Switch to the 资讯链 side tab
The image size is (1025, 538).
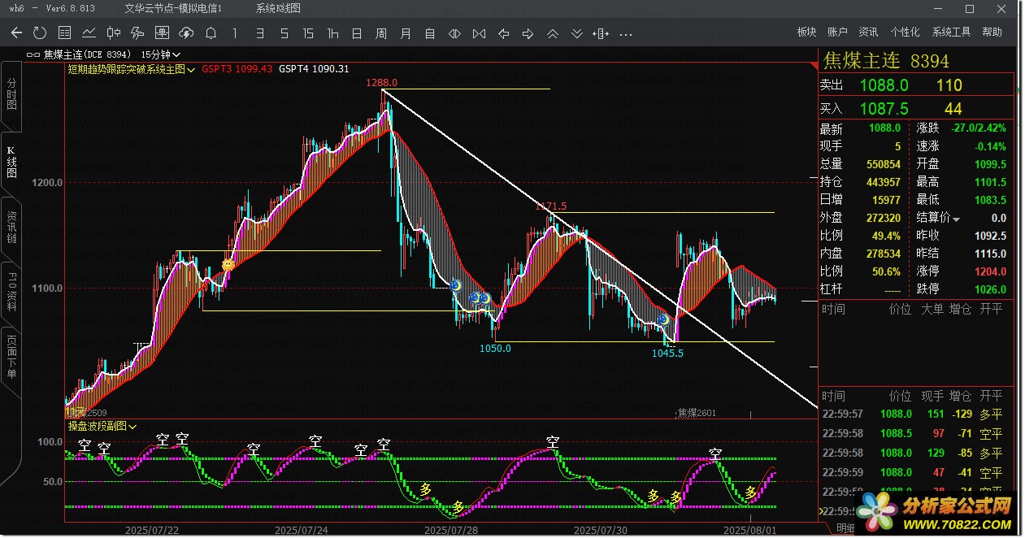[x=11, y=228]
